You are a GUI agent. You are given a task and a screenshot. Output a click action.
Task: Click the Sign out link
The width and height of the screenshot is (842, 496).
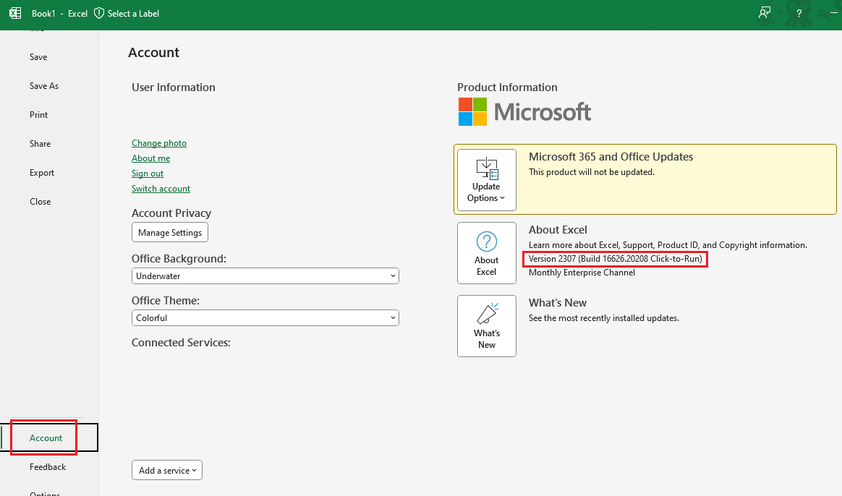[x=148, y=174]
